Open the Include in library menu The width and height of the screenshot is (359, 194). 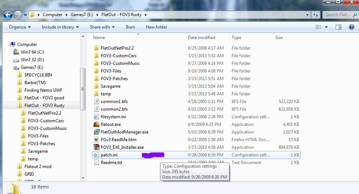pyautogui.click(x=60, y=27)
